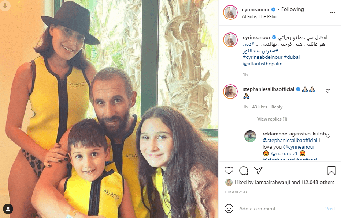Open the Atlantis, The Palm location
341x218 pixels.
click(259, 16)
